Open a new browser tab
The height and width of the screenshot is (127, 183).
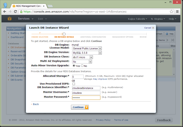(50, 6)
